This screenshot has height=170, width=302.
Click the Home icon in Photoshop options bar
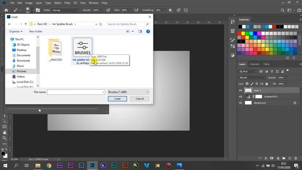[x=6, y=10]
